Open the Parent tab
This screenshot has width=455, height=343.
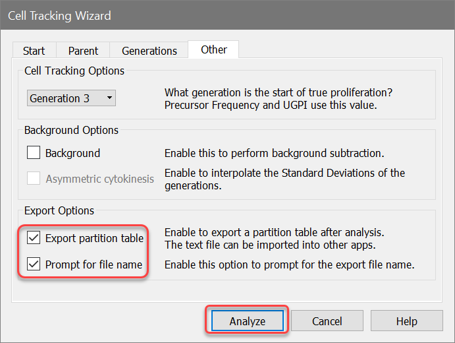point(83,51)
